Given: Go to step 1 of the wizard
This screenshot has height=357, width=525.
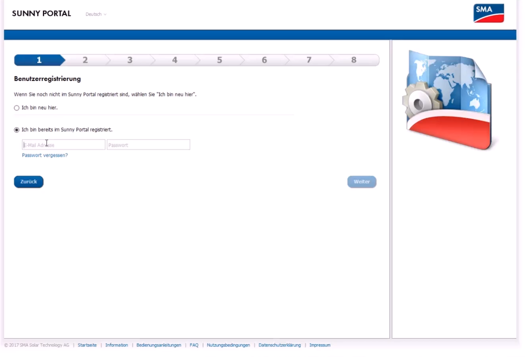Looking at the screenshot, I should point(39,60).
